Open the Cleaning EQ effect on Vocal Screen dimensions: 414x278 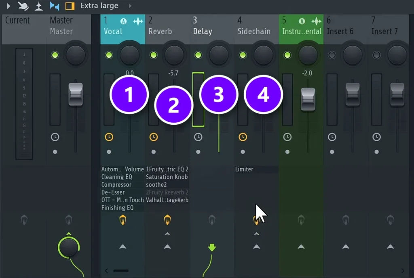point(123,177)
